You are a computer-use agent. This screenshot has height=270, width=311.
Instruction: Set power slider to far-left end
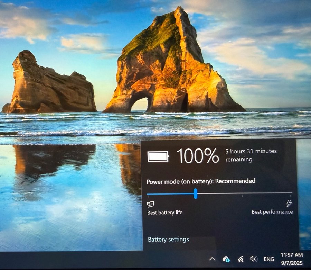[148, 193]
